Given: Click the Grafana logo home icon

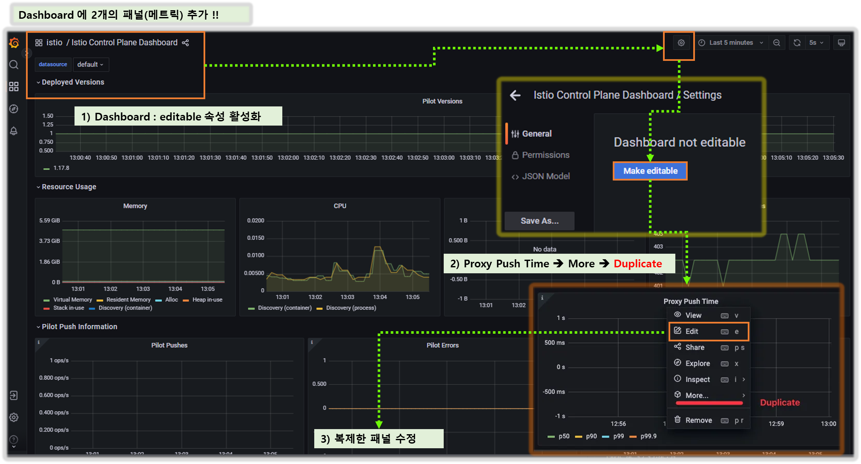Looking at the screenshot, I should point(14,43).
